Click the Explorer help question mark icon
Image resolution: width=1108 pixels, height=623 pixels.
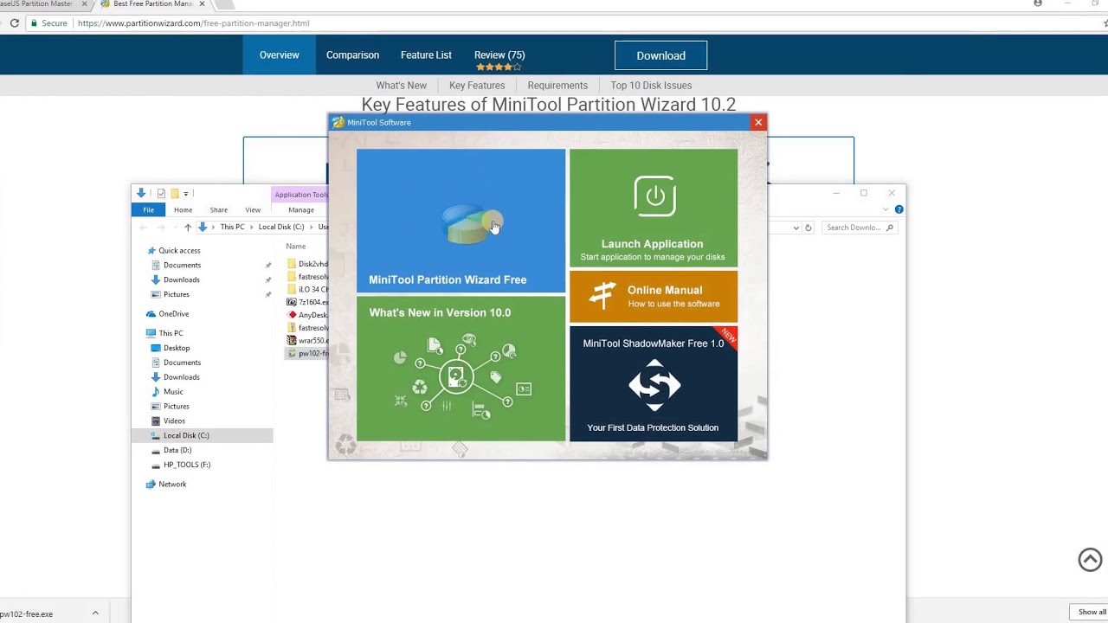click(899, 209)
